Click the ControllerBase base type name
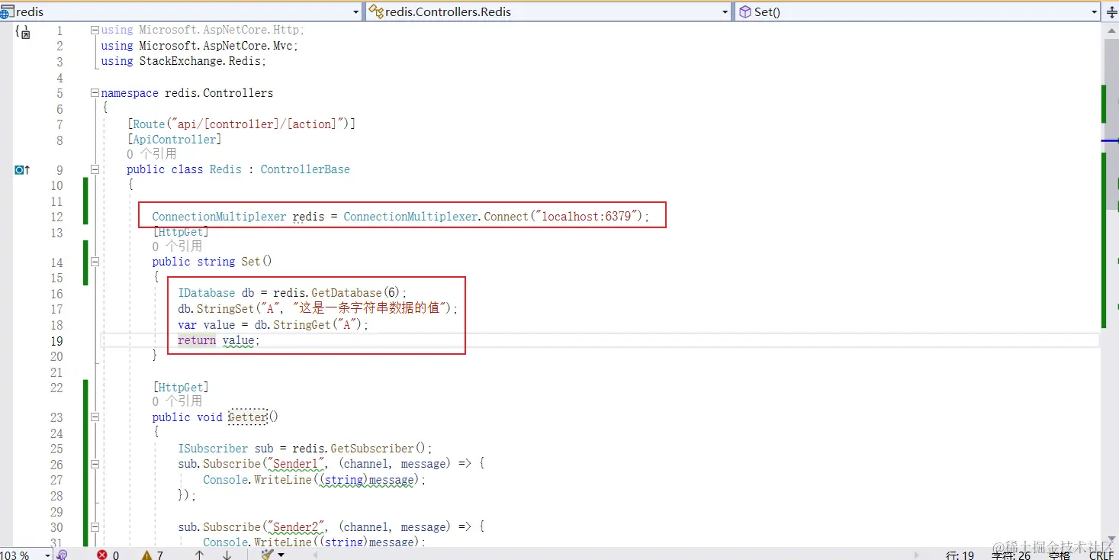Screen dimensions: 1119x560 pos(305,169)
